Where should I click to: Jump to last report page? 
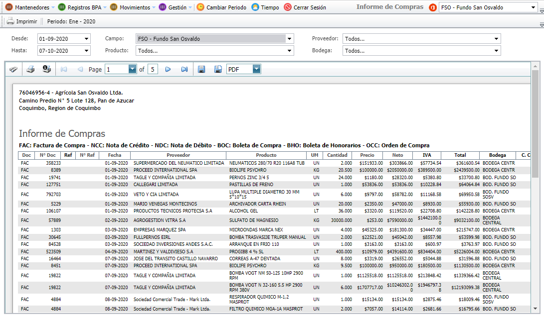click(184, 69)
